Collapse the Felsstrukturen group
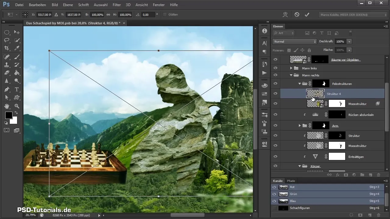 pyautogui.click(x=300, y=83)
